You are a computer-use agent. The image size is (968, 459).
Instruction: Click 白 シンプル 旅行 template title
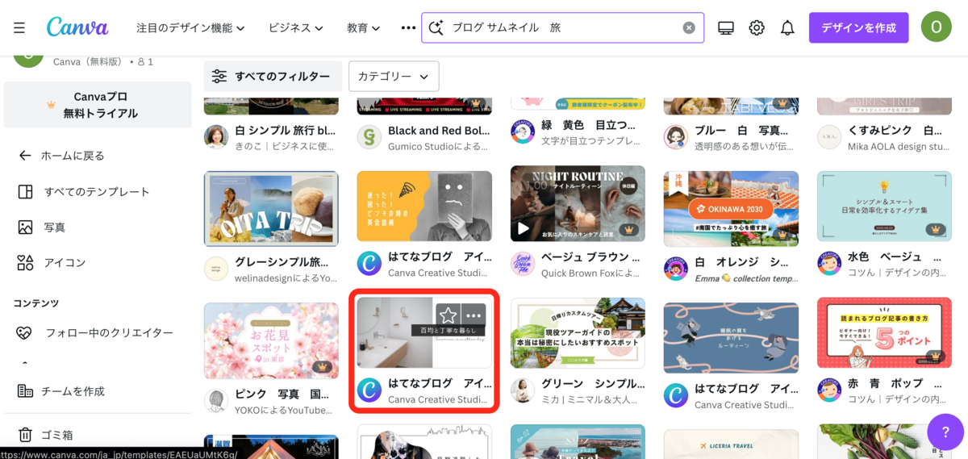pos(286,130)
